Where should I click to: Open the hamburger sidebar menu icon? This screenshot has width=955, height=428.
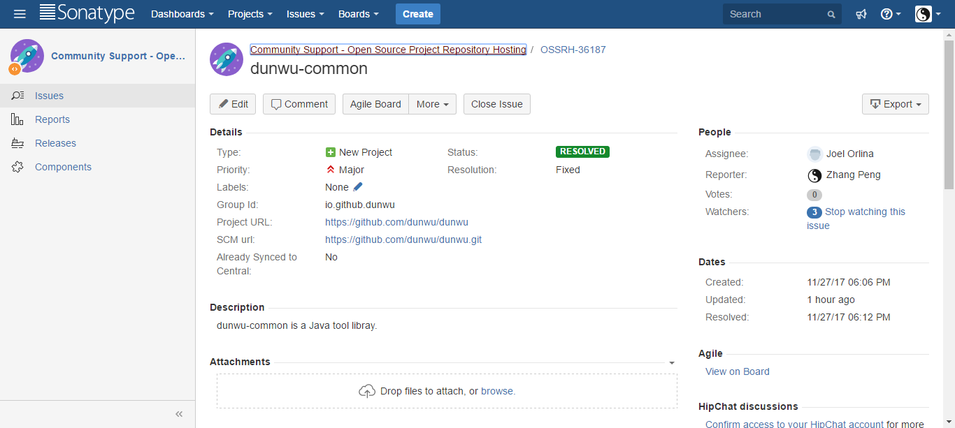(20, 14)
